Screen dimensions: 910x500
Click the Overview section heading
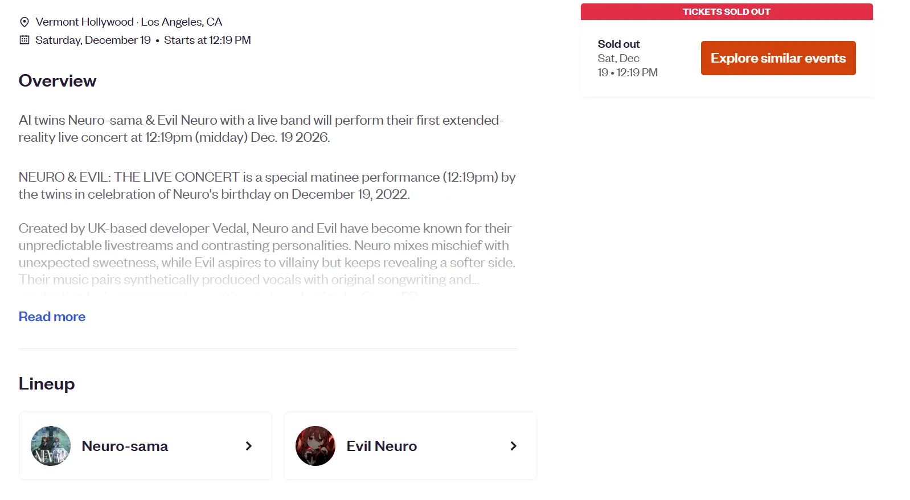coord(58,81)
